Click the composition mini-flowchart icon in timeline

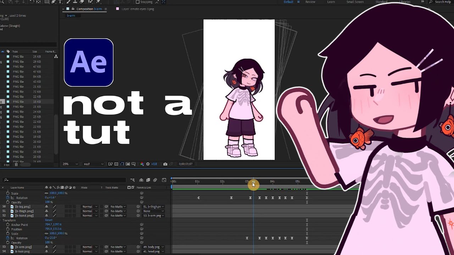click(x=133, y=180)
